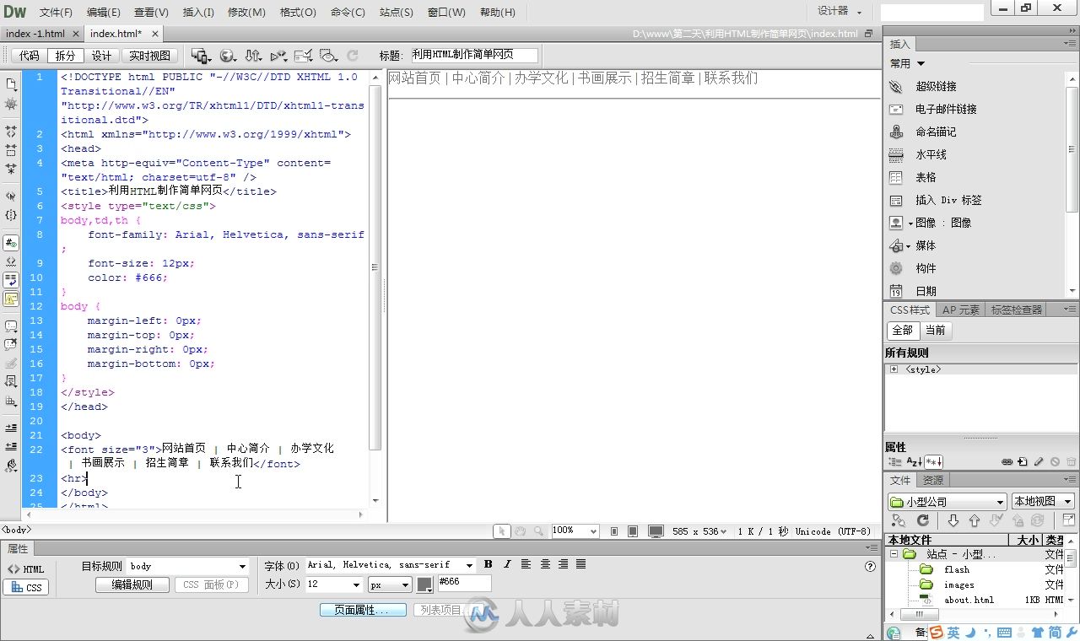Click the edit rule pencil icon in CSS panel
Image resolution: width=1080 pixels, height=641 pixels.
pos(1039,462)
